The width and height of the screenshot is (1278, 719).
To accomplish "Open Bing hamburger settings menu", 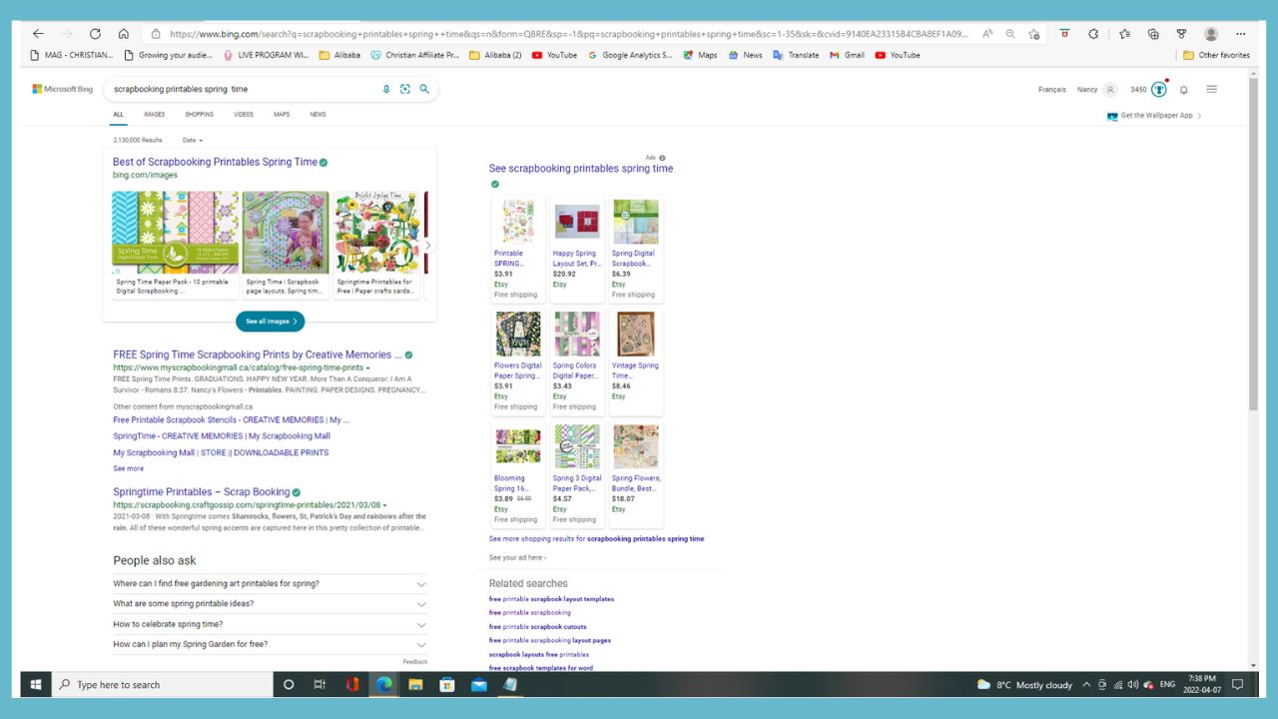I will tap(1212, 89).
